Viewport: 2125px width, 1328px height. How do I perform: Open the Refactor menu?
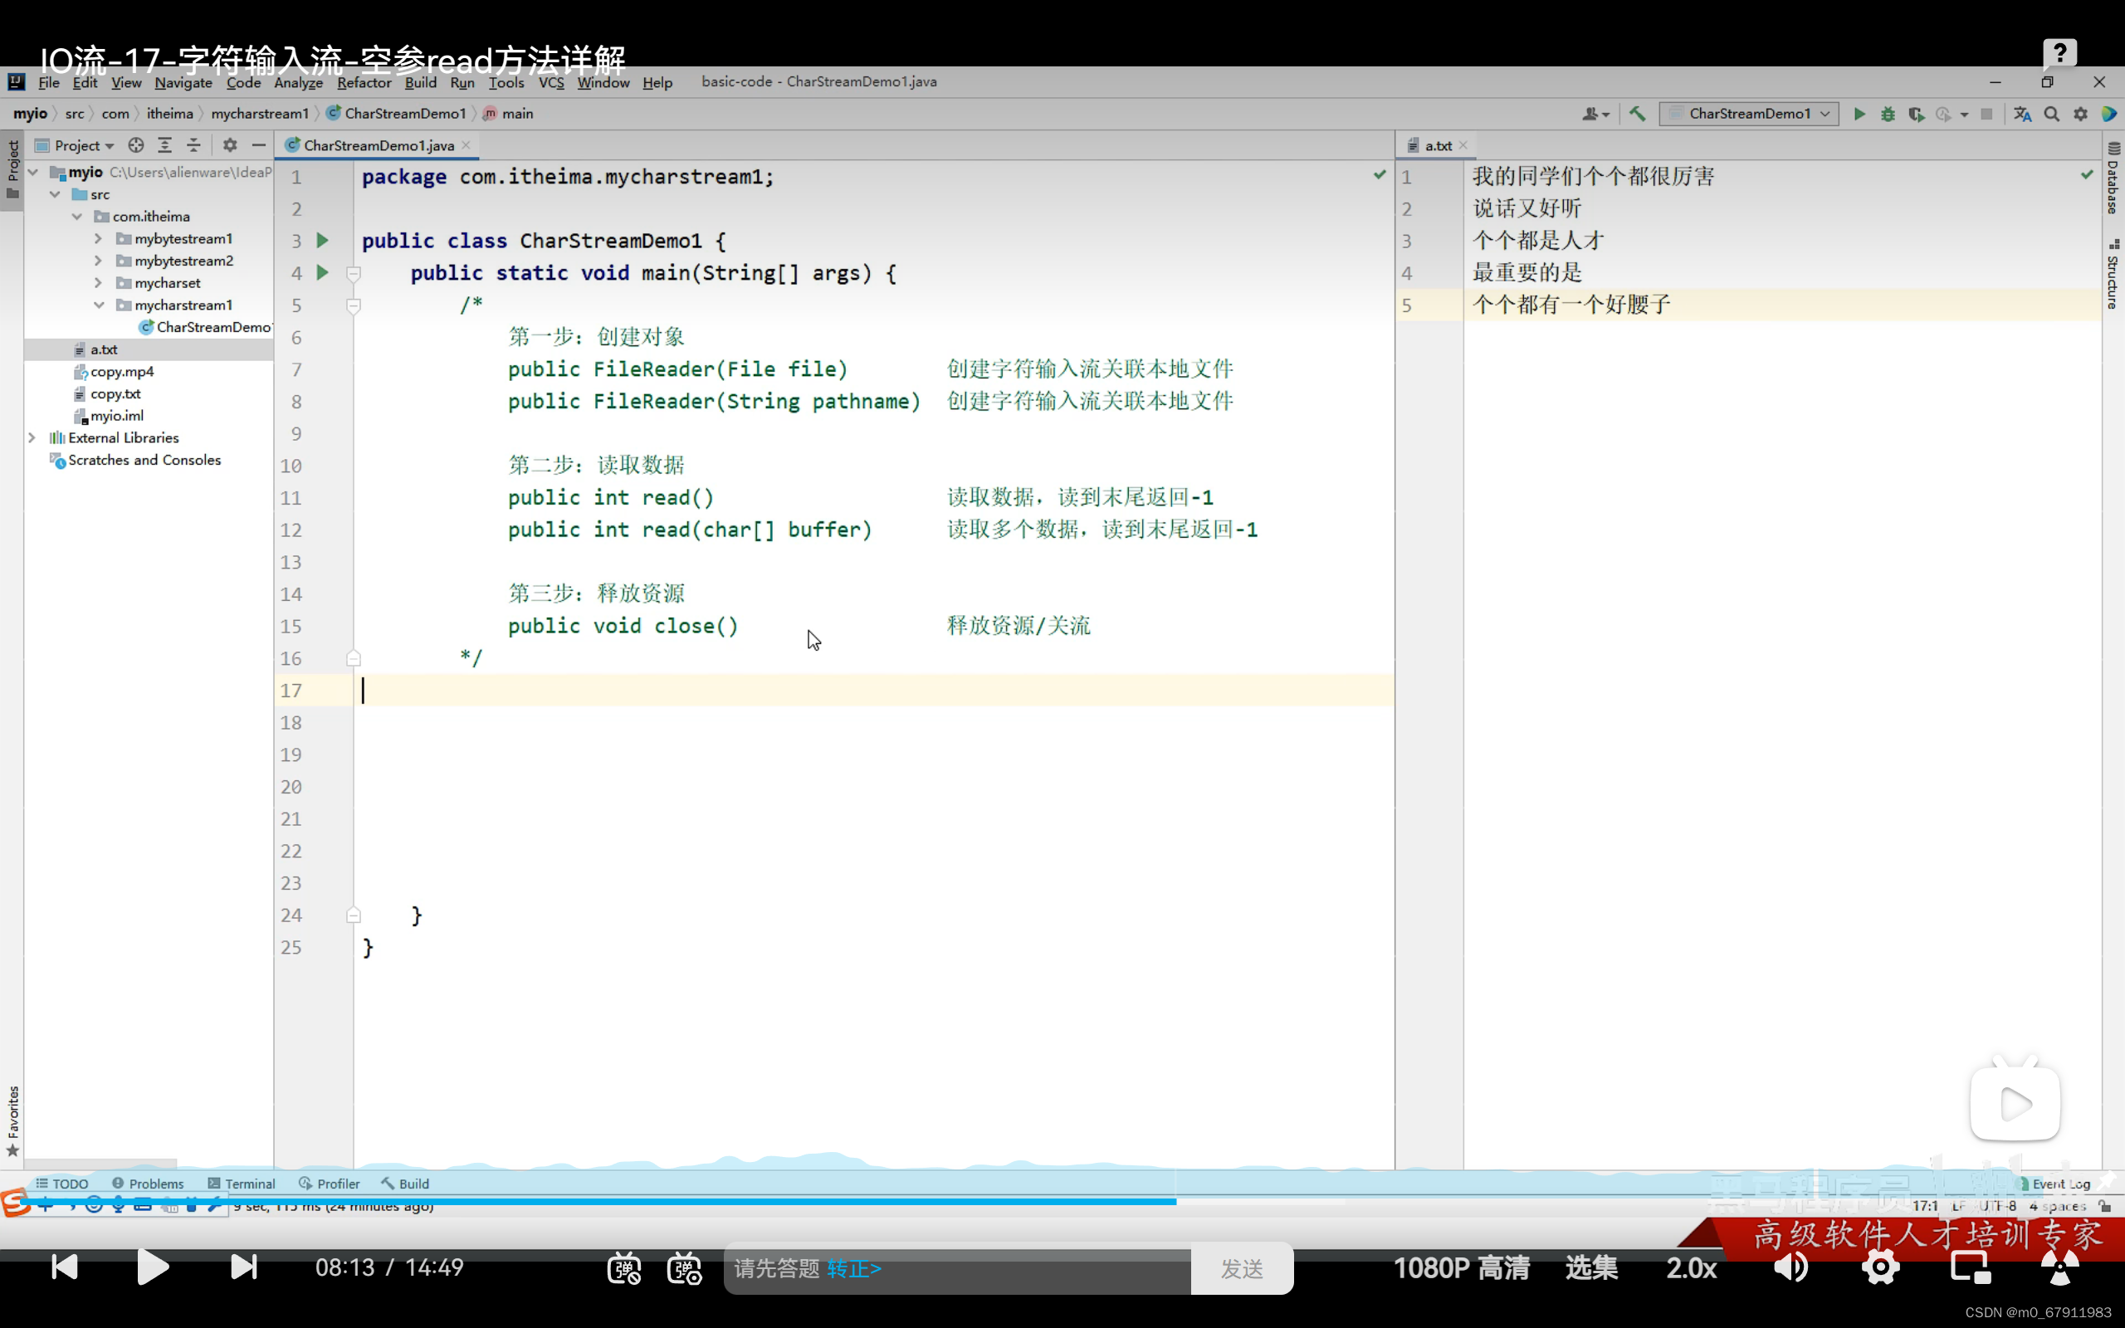(x=364, y=82)
